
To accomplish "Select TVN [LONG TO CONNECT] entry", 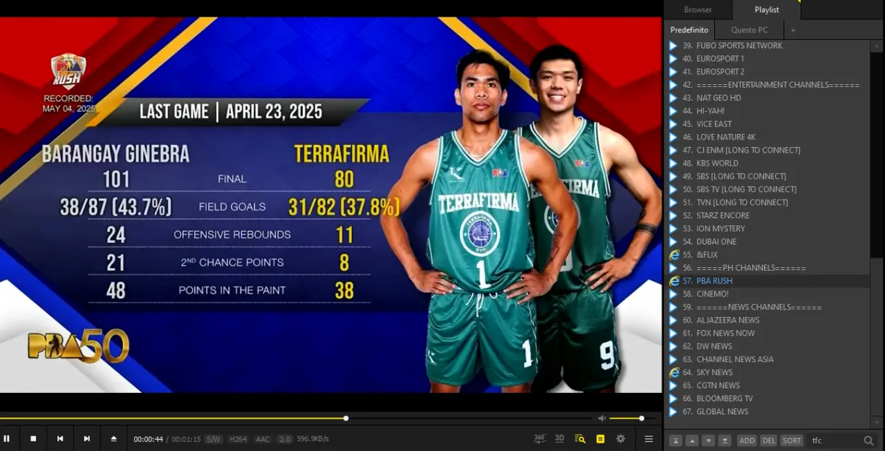I will pyautogui.click(x=767, y=202).
